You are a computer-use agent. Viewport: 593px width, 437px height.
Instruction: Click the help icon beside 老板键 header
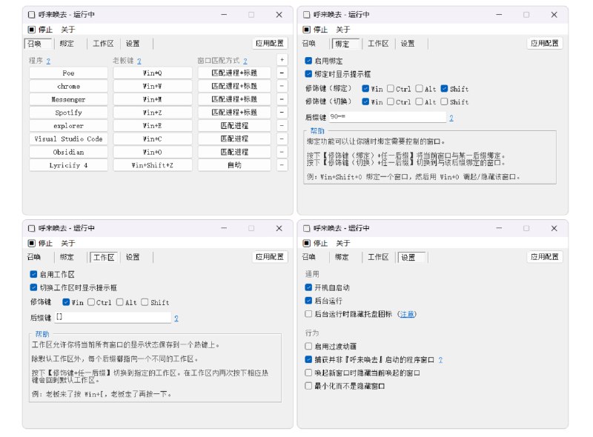[x=139, y=59]
